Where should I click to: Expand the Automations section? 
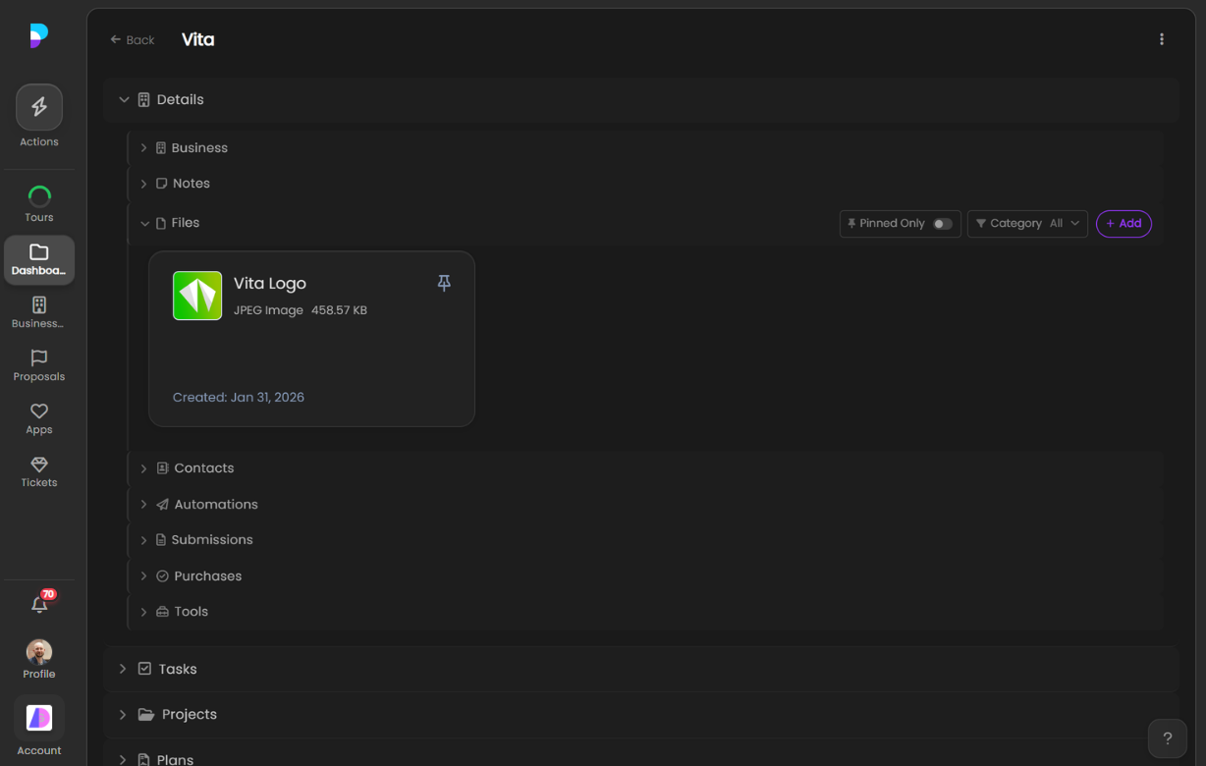click(x=144, y=505)
